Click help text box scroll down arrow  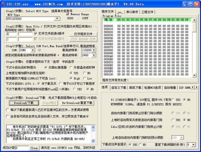click(x=93, y=141)
